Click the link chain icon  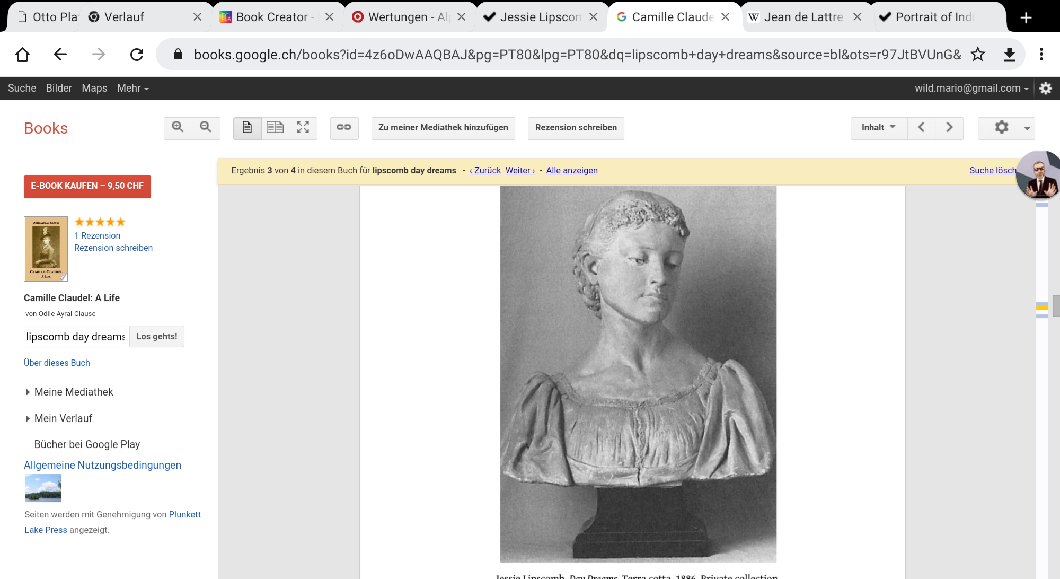[x=344, y=127]
